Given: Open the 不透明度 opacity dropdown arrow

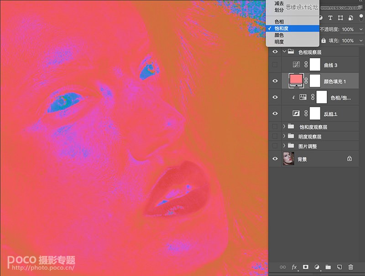Looking at the screenshot, I should 361,29.
